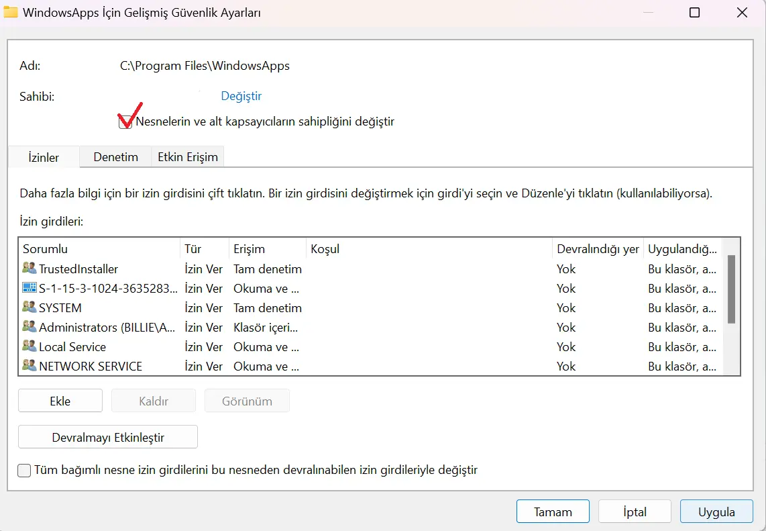Viewport: 766px width, 531px height.
Task: Click 'Tam denetim' in SYSTEM row
Action: coord(268,308)
